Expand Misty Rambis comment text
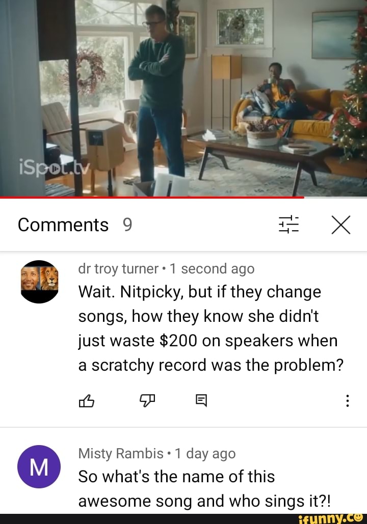Screen dimensions: 367x524 coord(204,488)
